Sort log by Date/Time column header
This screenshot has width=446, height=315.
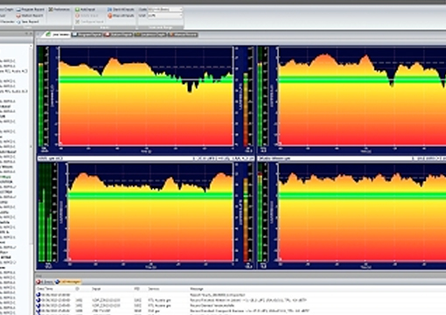(45, 289)
